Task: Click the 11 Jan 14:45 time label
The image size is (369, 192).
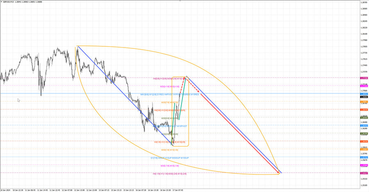Action: click(x=42, y=190)
